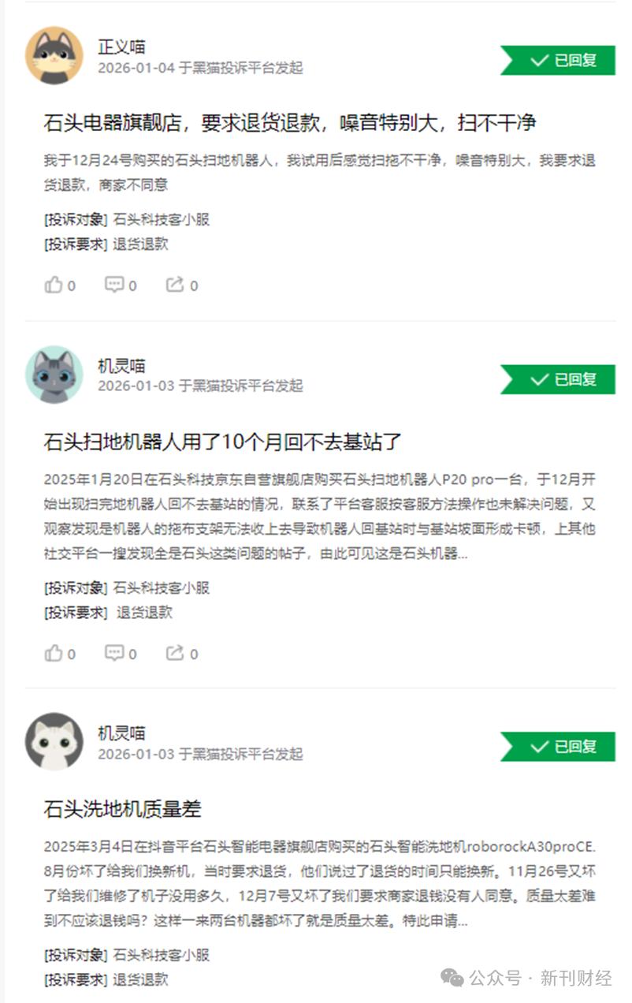Click 已回复 badge on second complaint
This screenshot has width=632, height=1003.
(558, 379)
